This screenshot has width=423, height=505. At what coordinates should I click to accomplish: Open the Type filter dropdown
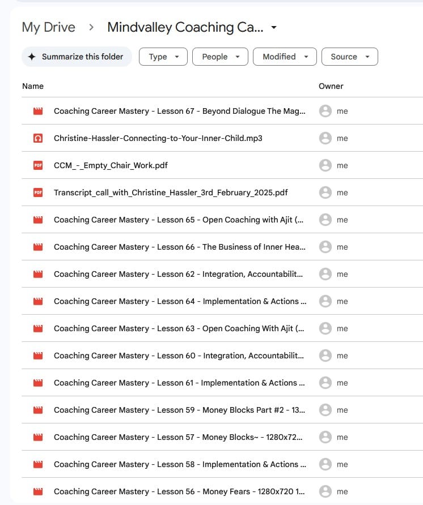tap(163, 57)
